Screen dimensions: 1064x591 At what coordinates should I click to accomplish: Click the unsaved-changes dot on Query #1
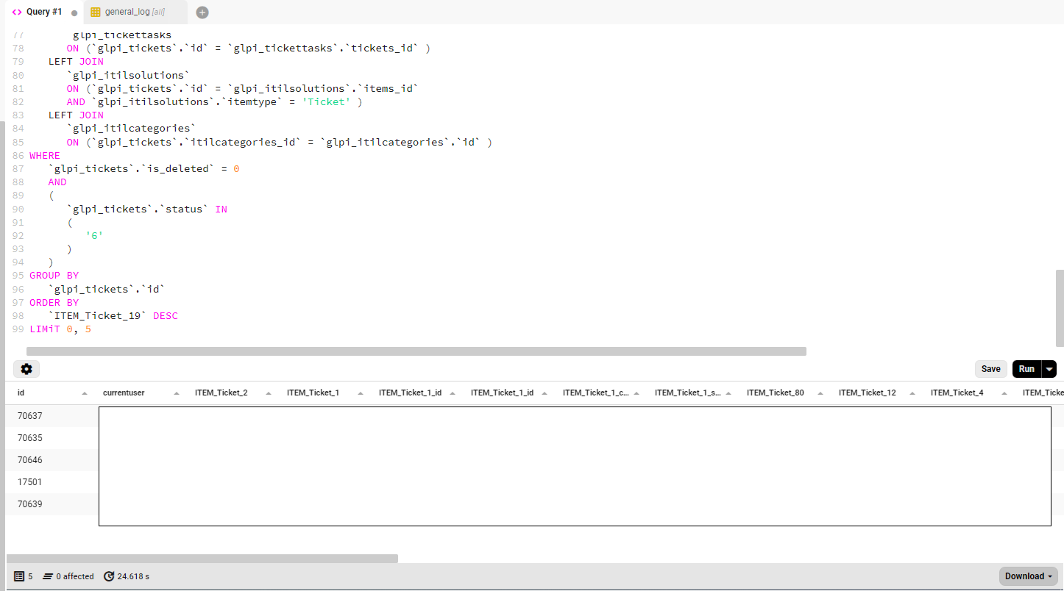74,12
